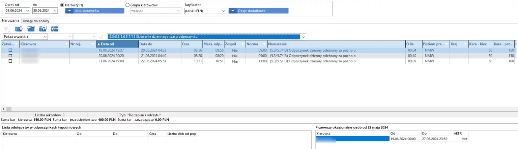Click the Kara value 100 in last row

click(x=511, y=61)
